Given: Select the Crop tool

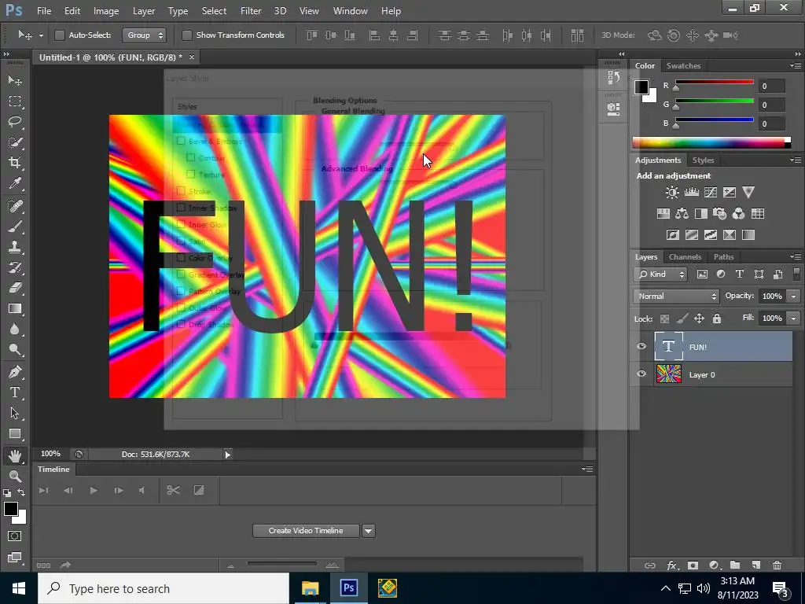Looking at the screenshot, I should (x=15, y=163).
